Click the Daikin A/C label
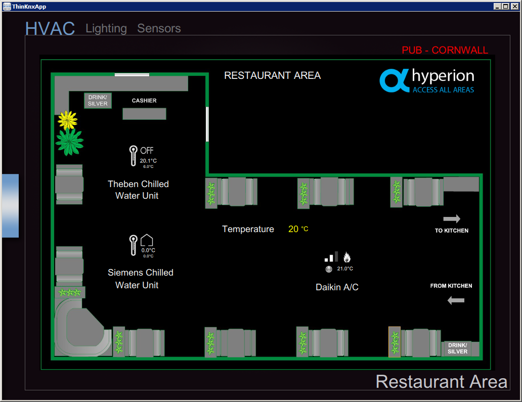The width and height of the screenshot is (522, 402). (x=337, y=287)
